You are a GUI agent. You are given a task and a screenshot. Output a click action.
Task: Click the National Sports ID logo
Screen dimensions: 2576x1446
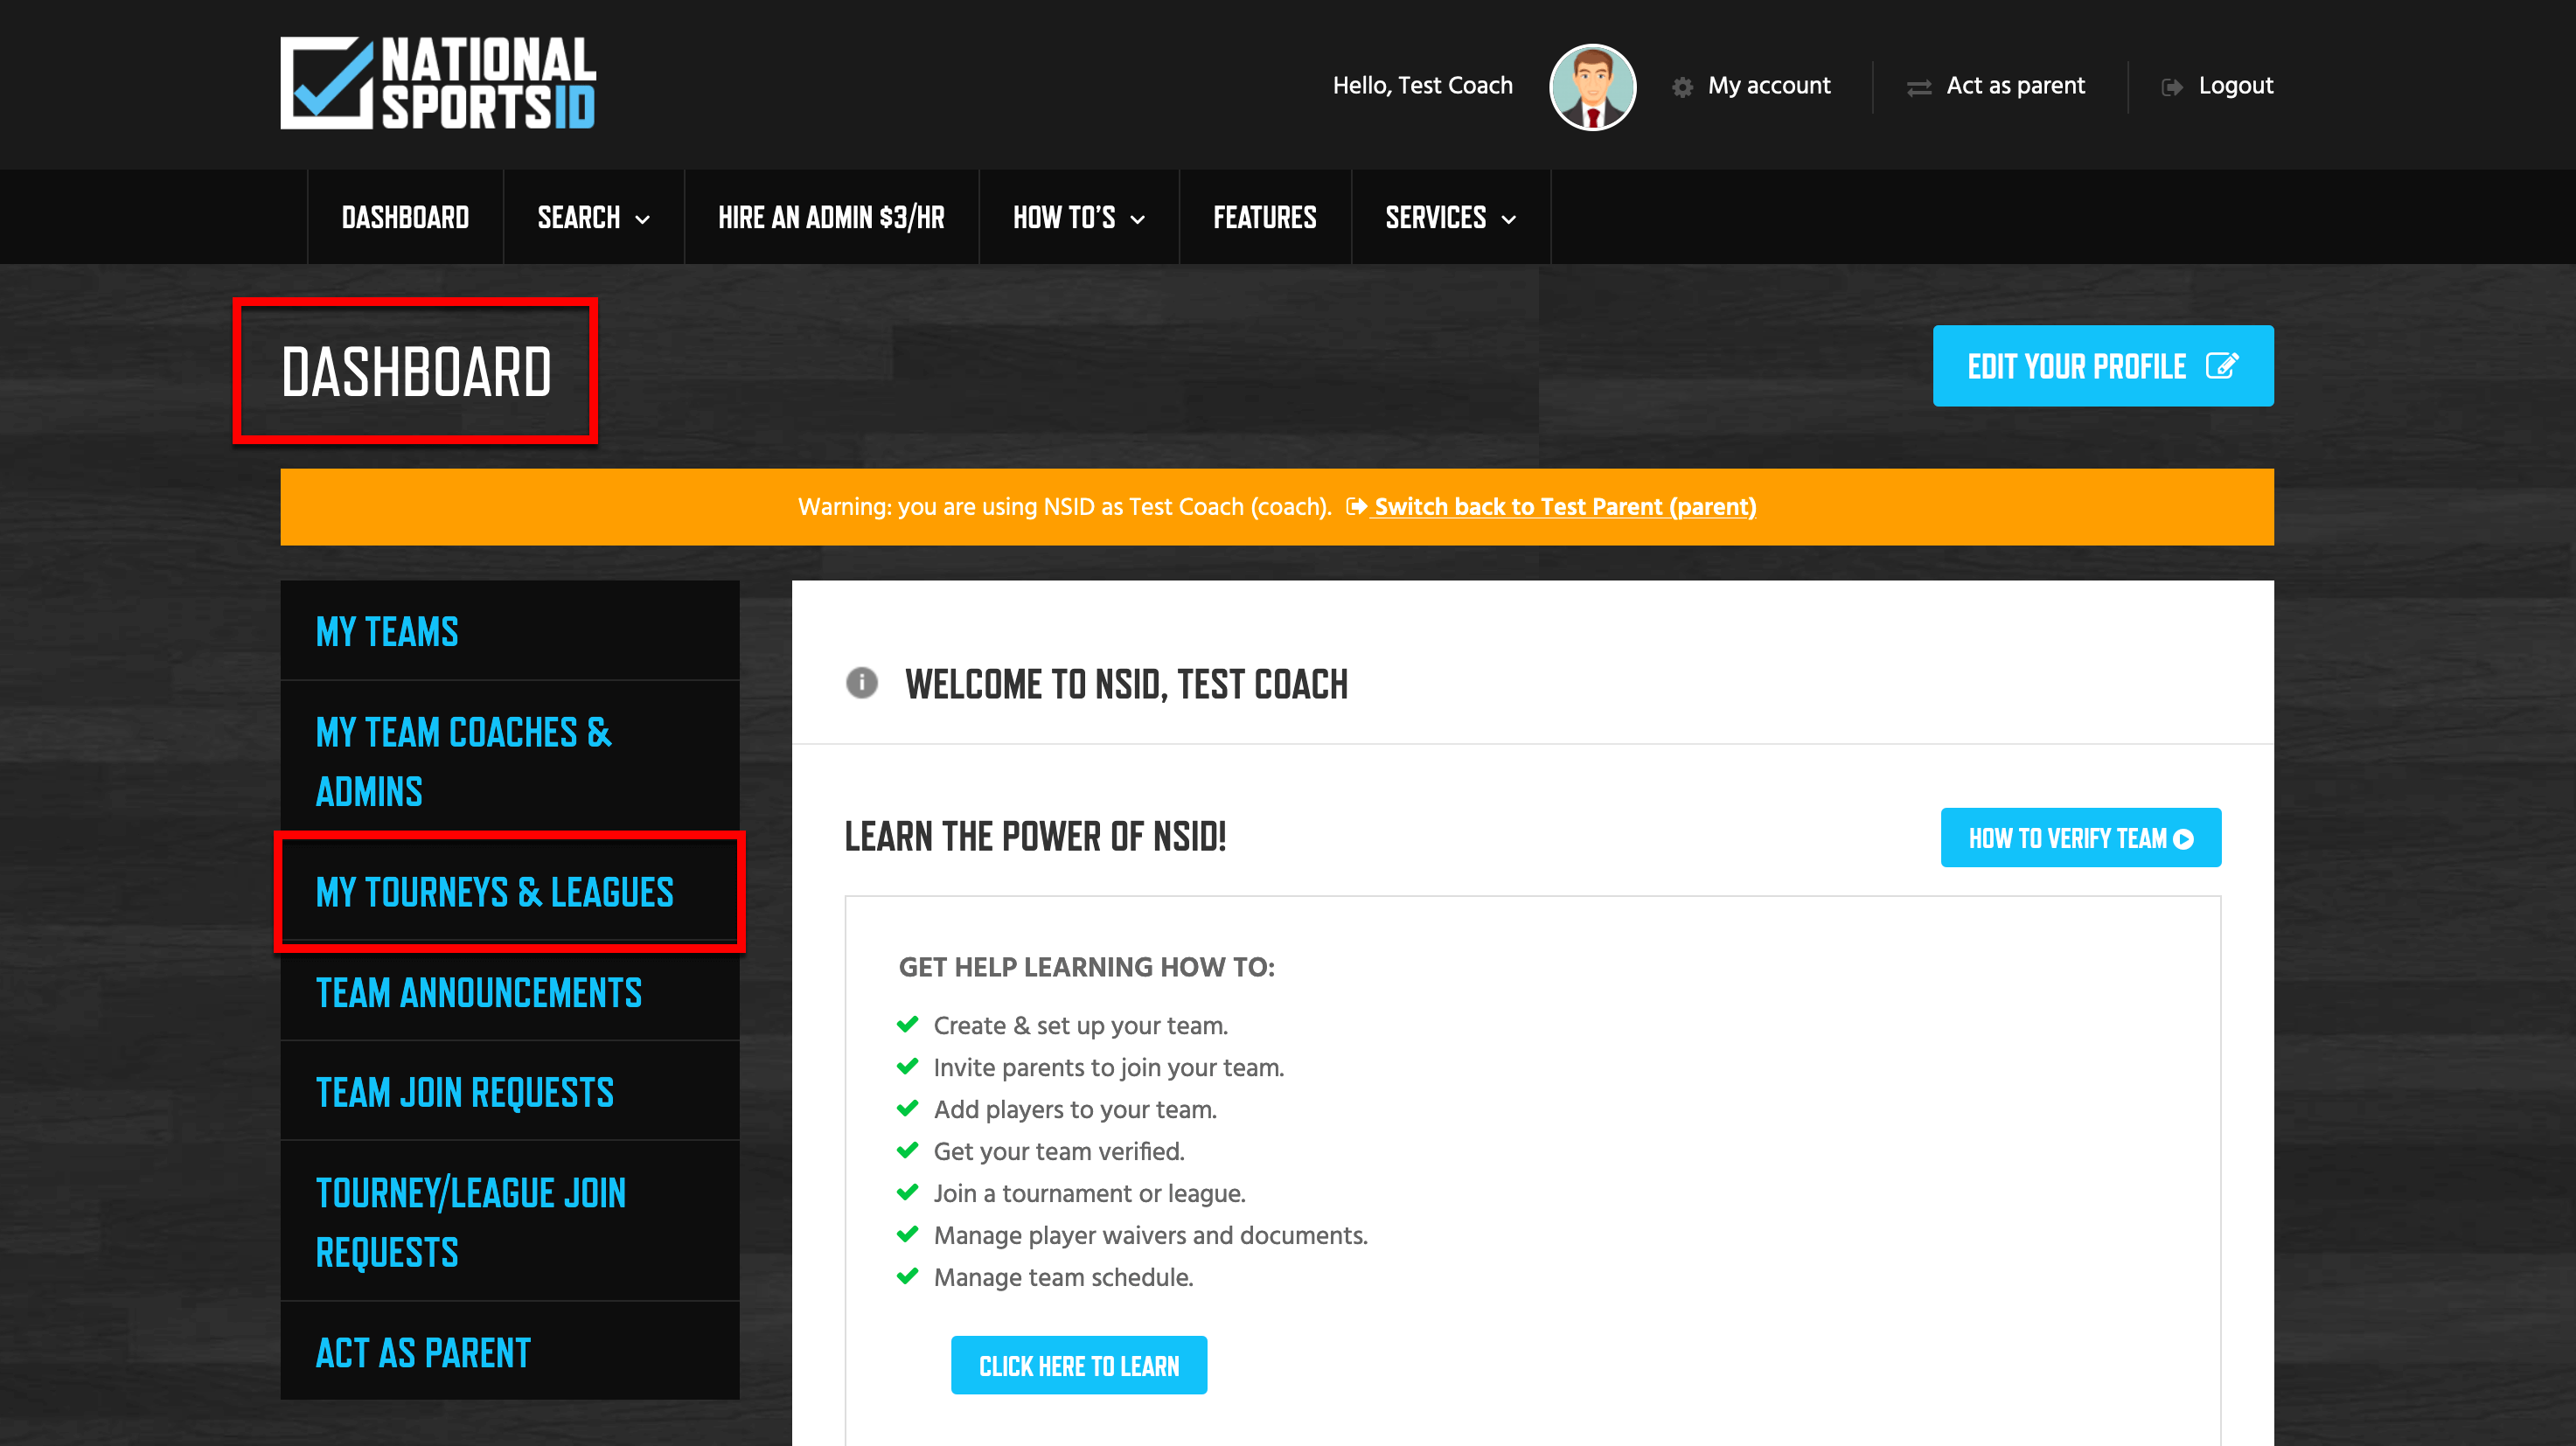click(438, 83)
